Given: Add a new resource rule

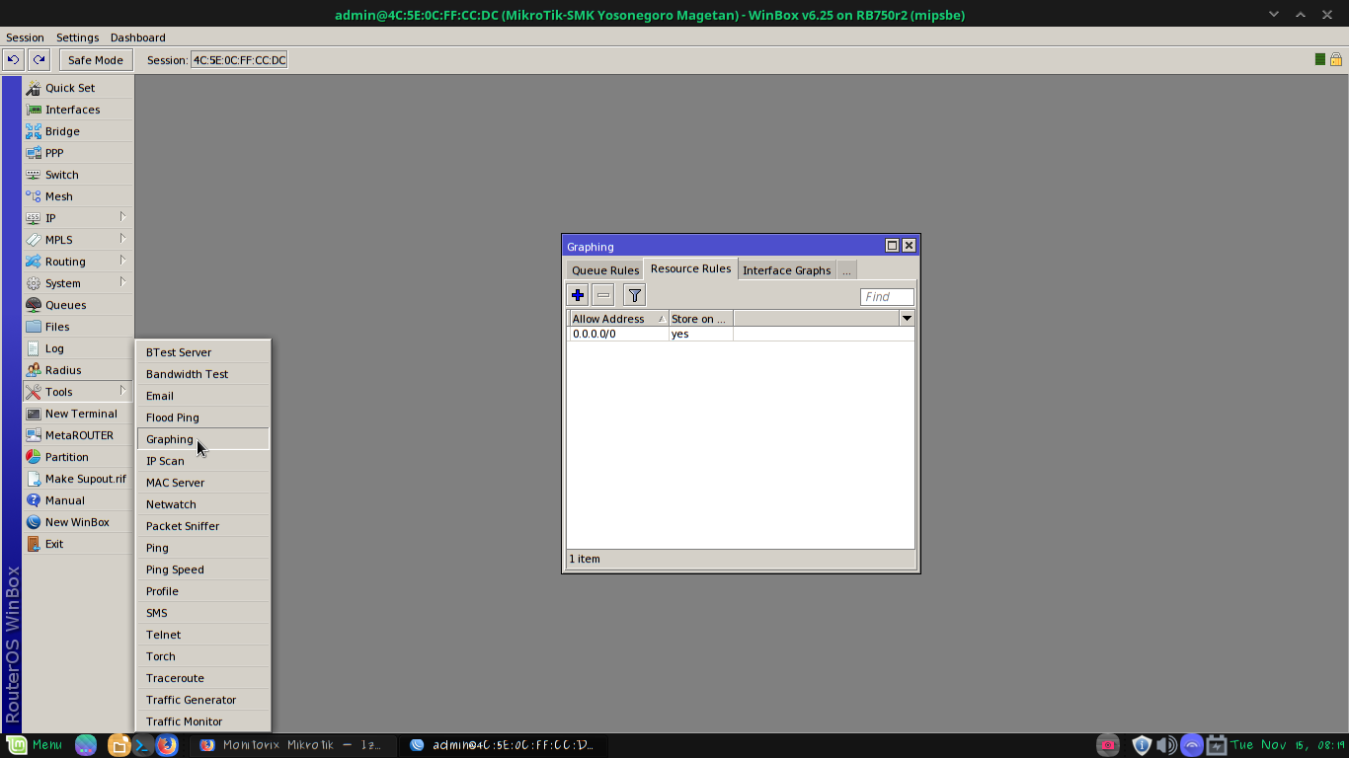Looking at the screenshot, I should point(578,295).
